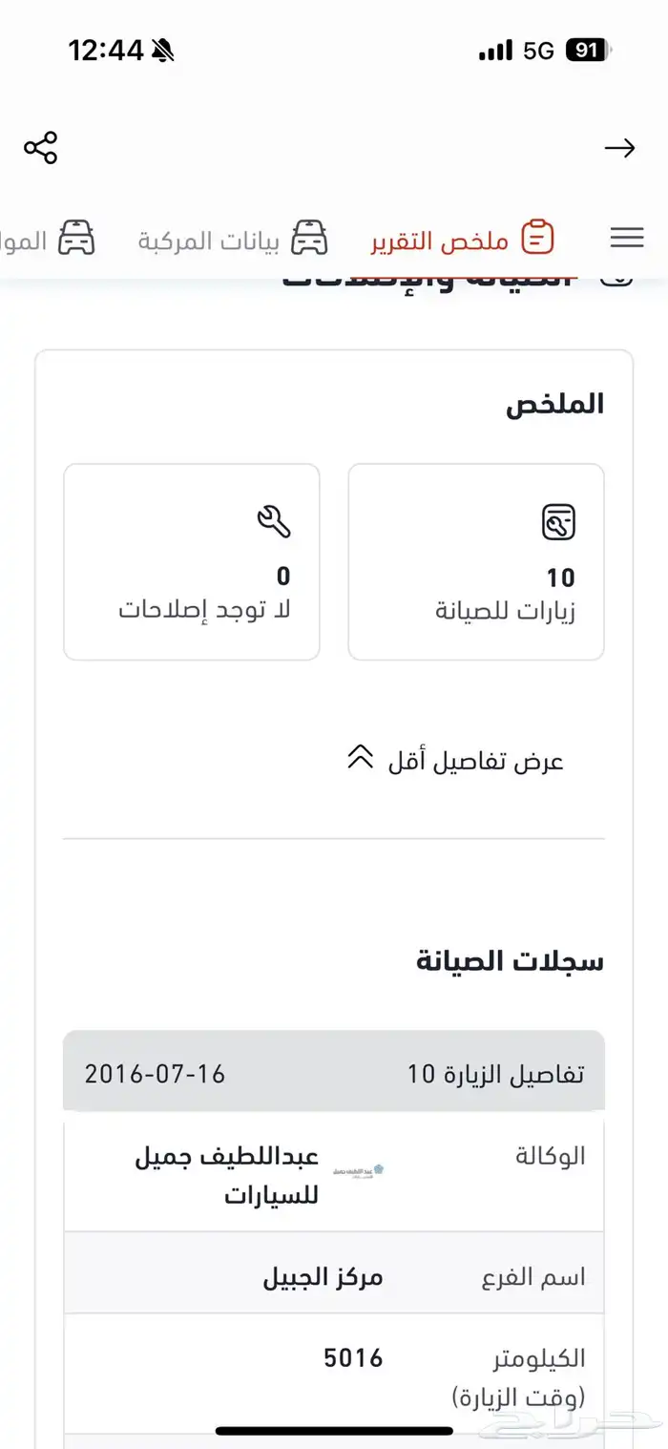Image resolution: width=668 pixels, height=1449 pixels.
Task: Tap the report summary clipboard icon
Action: coord(538,238)
